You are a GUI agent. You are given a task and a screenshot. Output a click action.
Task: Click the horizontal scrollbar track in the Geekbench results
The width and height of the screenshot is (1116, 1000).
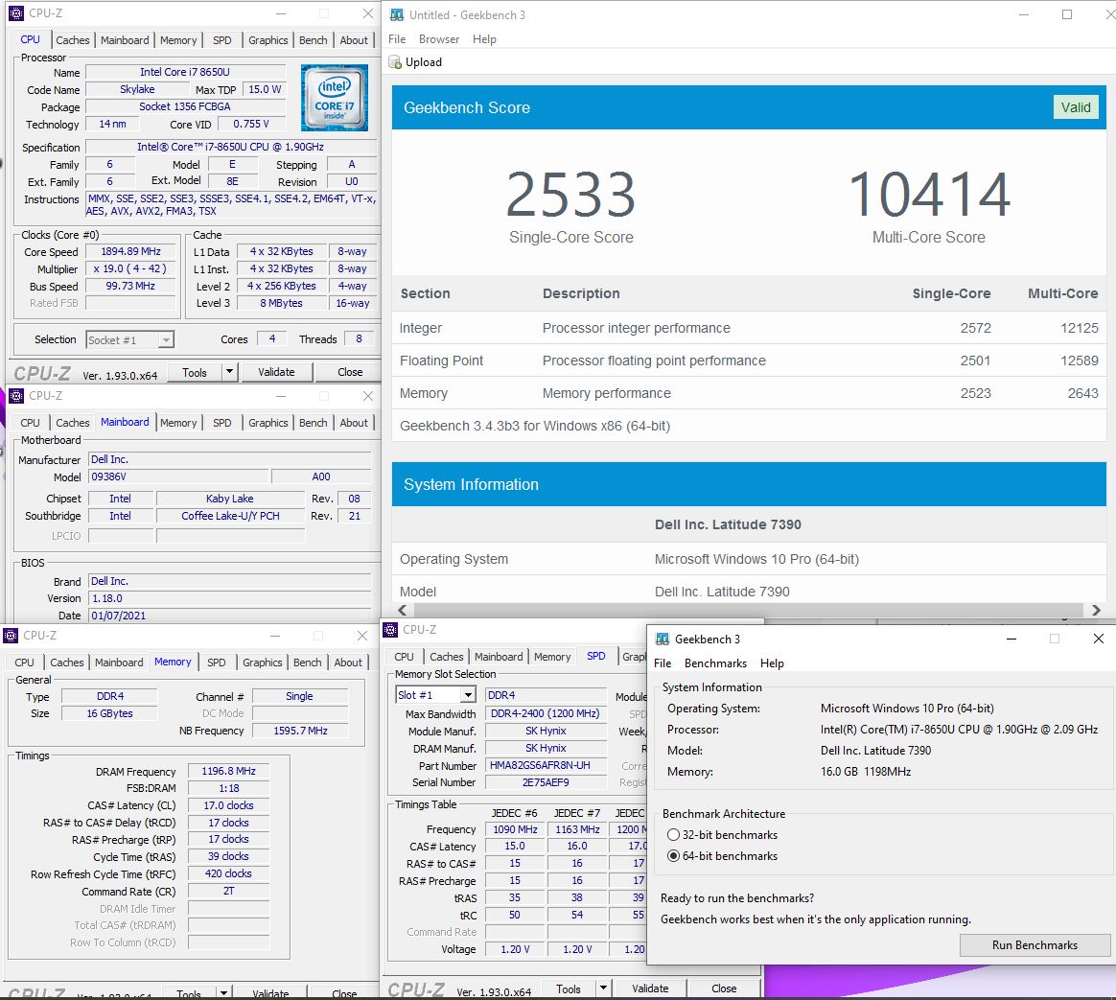[x=750, y=610]
